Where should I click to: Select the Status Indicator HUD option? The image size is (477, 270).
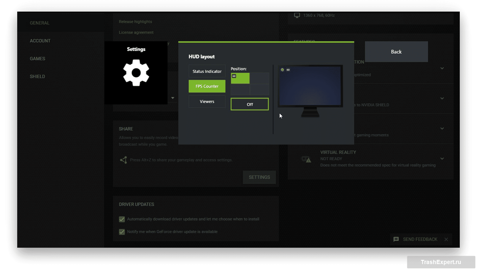pyautogui.click(x=207, y=71)
